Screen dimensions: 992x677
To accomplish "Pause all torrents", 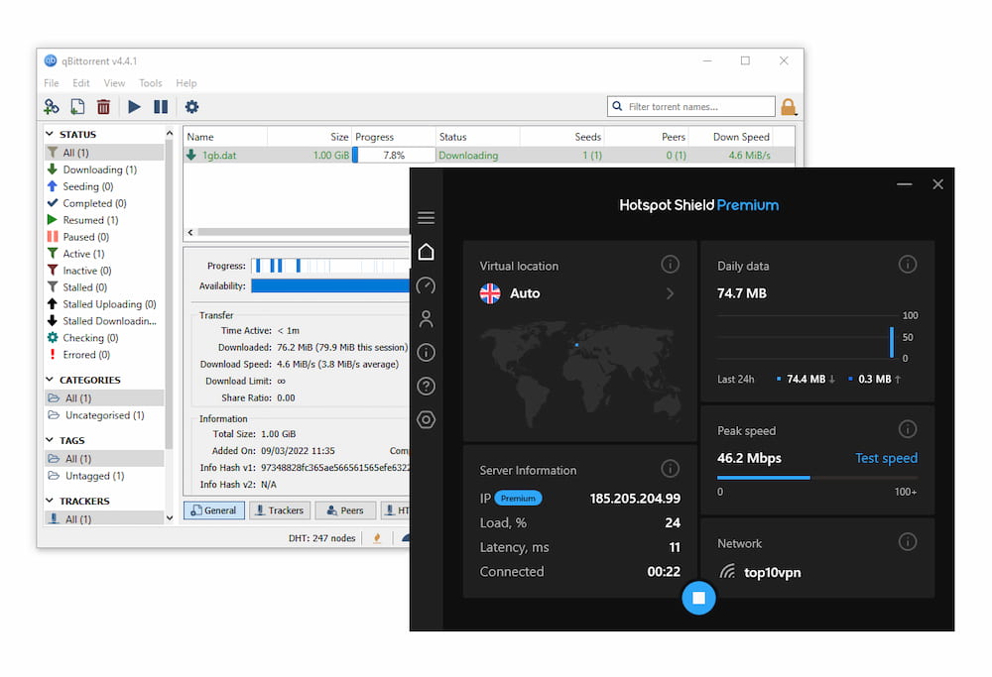I will pos(161,106).
